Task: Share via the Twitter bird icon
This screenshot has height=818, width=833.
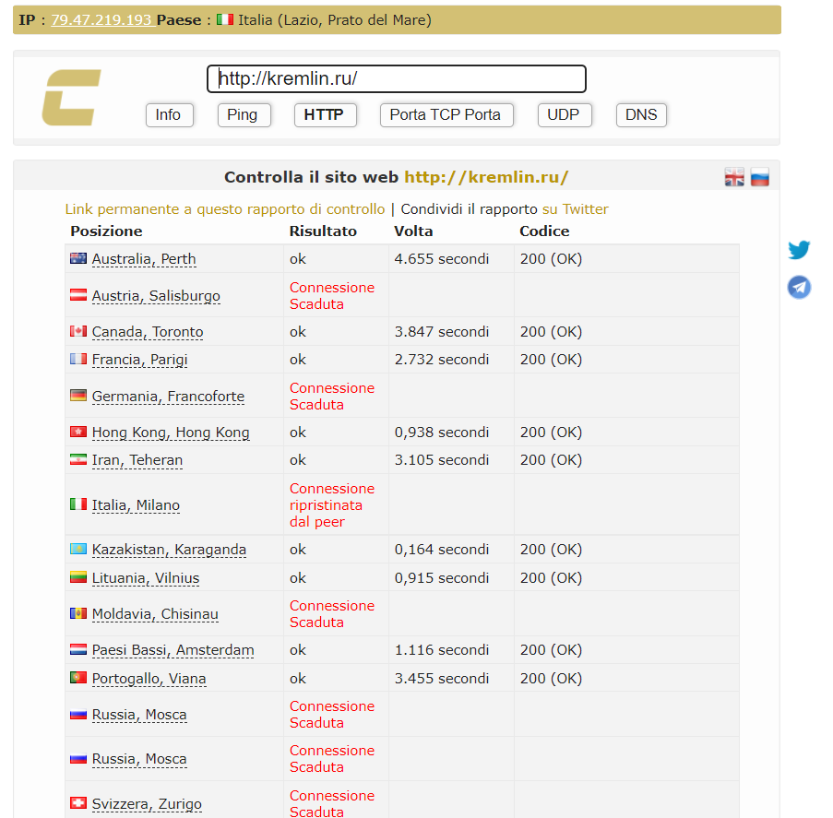Action: click(799, 250)
